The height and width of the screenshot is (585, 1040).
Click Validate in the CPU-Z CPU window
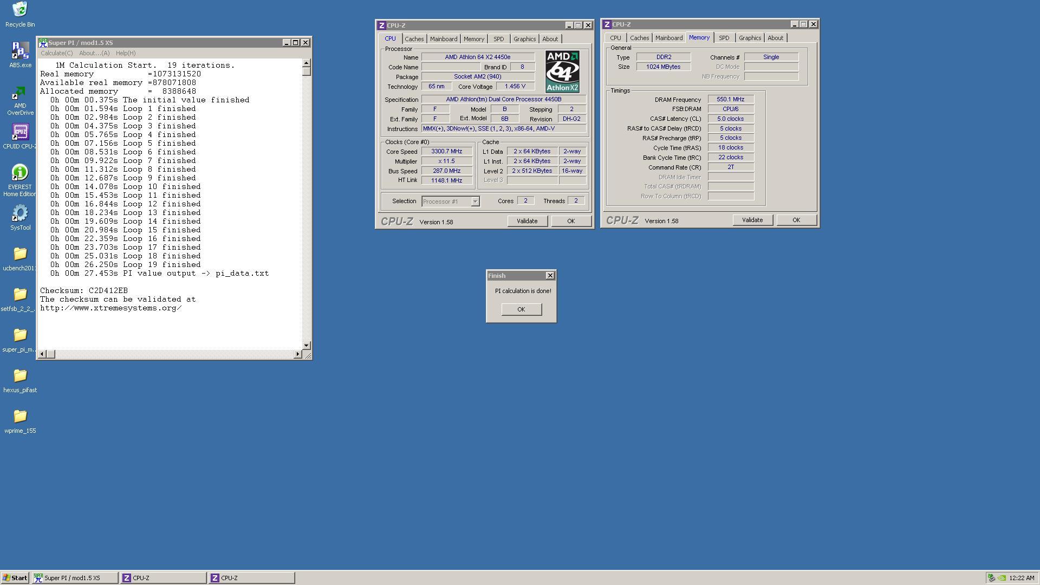527,221
